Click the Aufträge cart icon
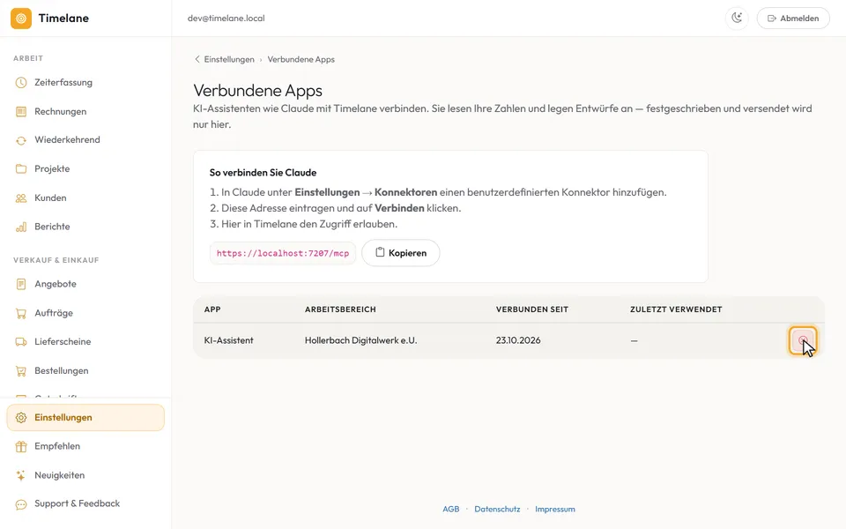The height and width of the screenshot is (529, 846). tap(21, 313)
